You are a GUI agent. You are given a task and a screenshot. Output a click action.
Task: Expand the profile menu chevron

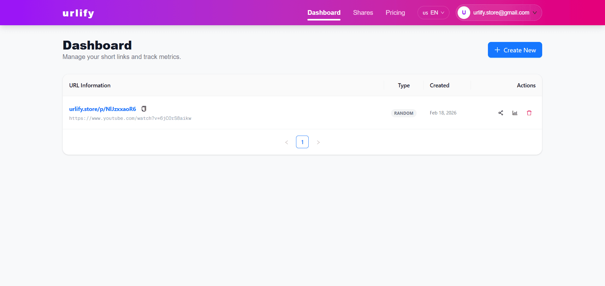(535, 13)
